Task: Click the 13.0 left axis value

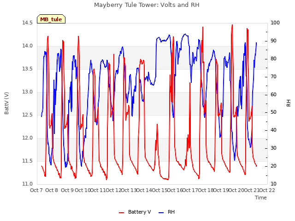Action: (x=27, y=92)
